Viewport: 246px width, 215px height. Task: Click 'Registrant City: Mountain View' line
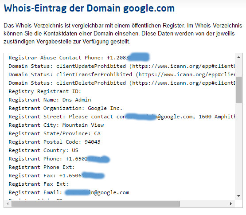point(56,125)
